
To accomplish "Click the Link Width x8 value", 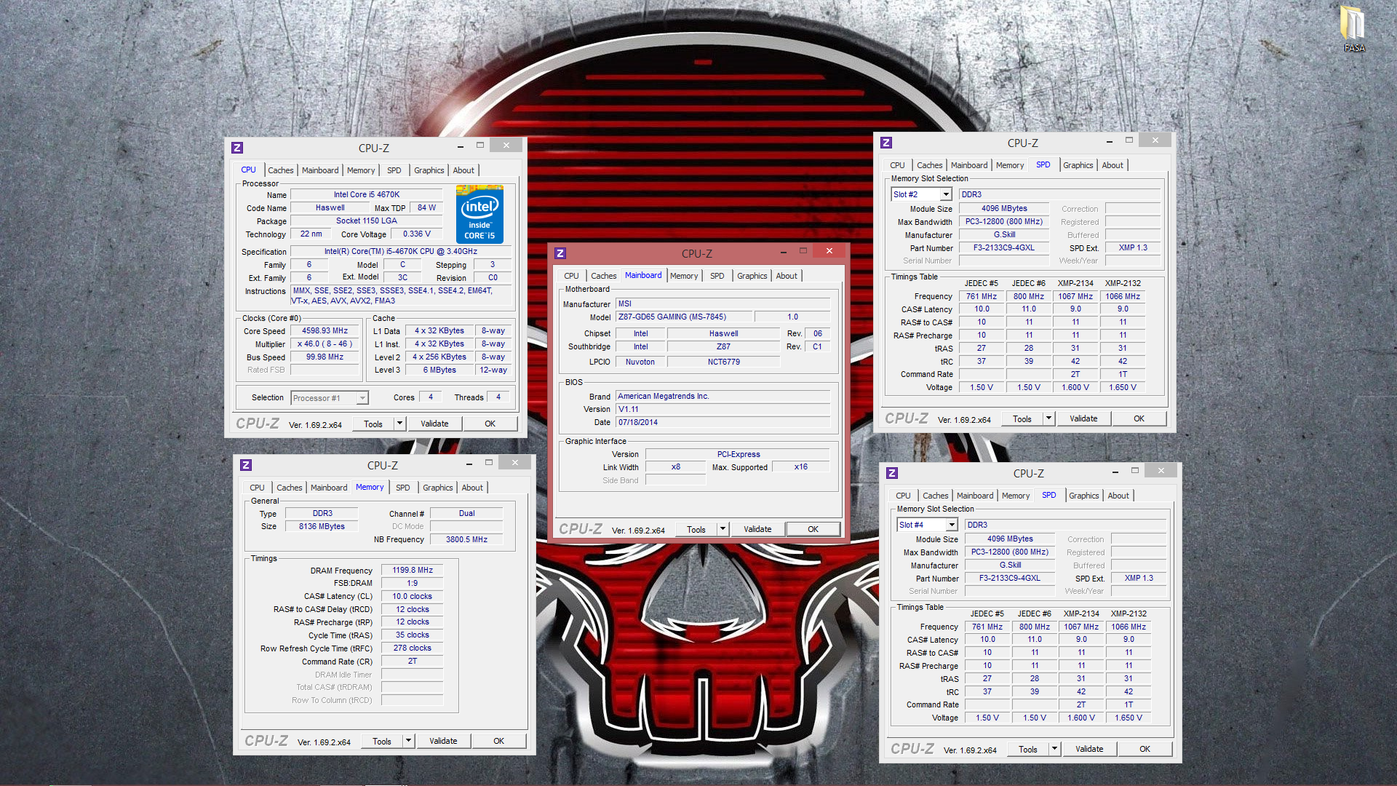I will click(676, 467).
